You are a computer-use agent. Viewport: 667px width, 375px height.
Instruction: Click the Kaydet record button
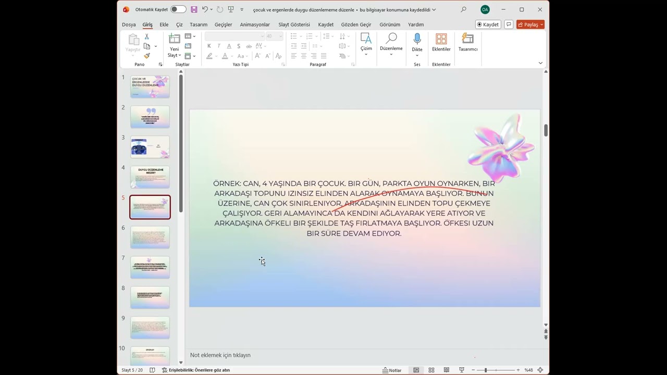point(488,24)
